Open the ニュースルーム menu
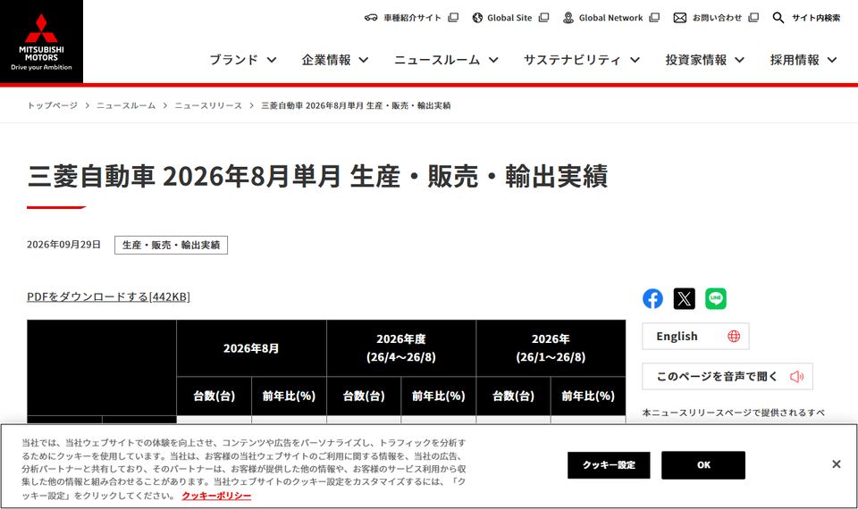 coord(437,60)
